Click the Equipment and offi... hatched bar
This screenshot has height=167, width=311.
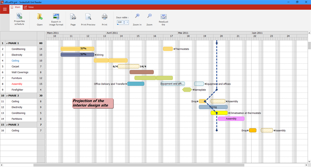173,84
